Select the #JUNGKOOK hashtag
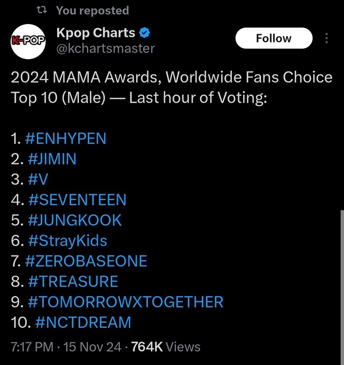Viewport: 344px width, 365px height. (x=74, y=220)
